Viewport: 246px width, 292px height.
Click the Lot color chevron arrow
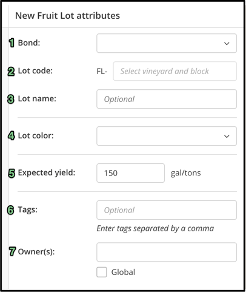click(227, 137)
